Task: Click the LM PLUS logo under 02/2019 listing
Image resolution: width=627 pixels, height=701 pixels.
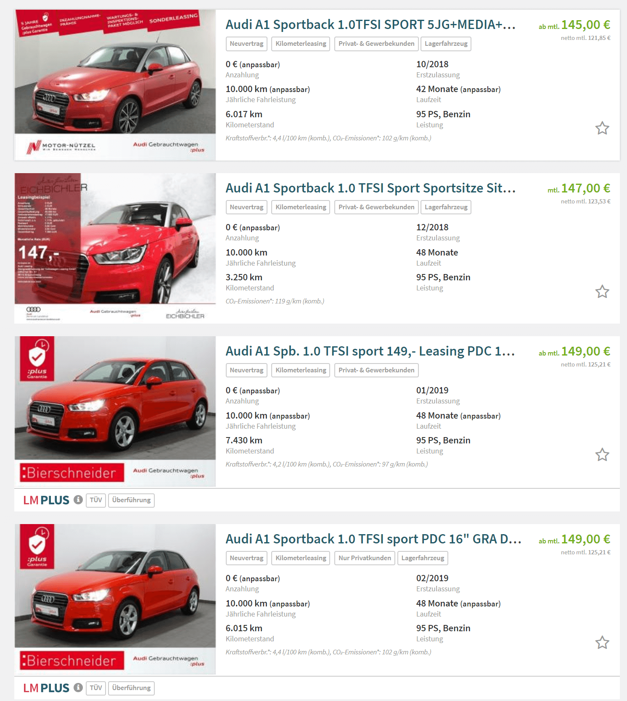Action: 46,688
